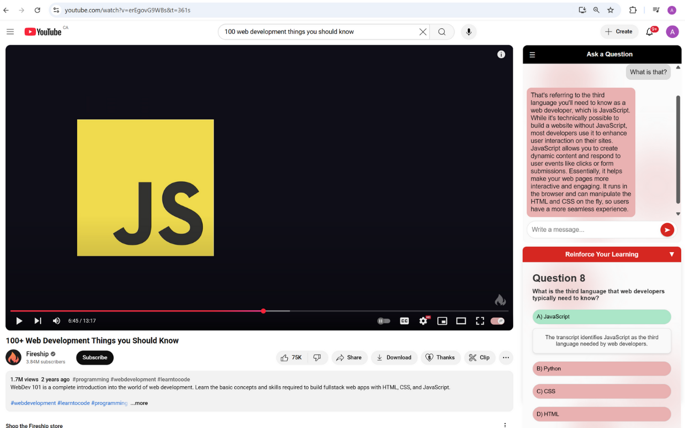Viewport: 685px width, 428px height.
Task: Toggle closed captions
Action: click(405, 321)
